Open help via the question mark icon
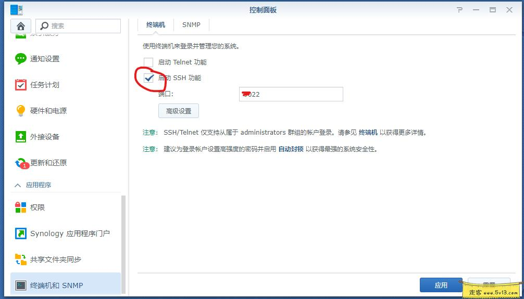The width and height of the screenshot is (524, 299). 460,10
